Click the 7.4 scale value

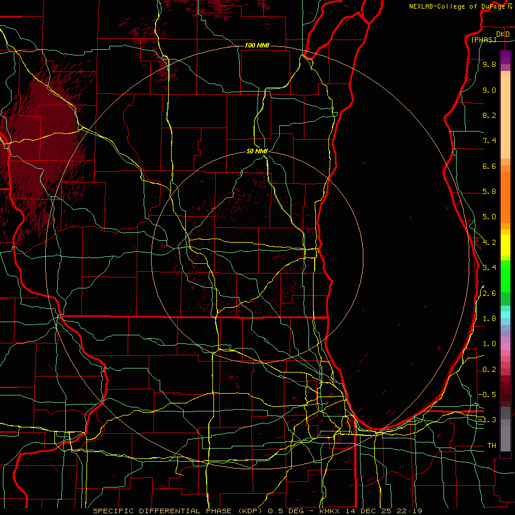pos(489,141)
